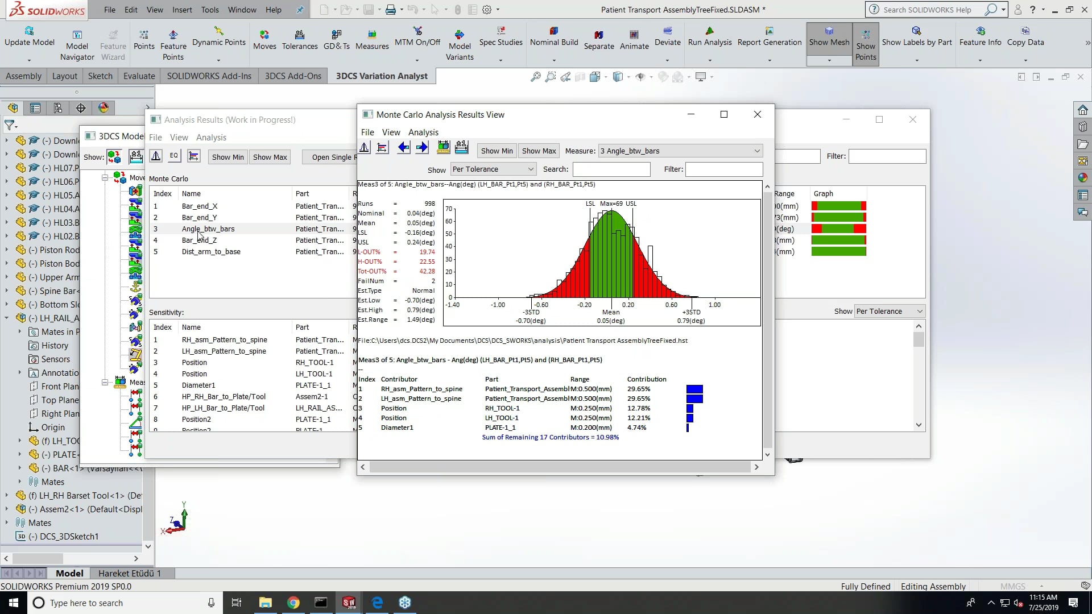Launch Report Generation
This screenshot has width=1092, height=614.
(x=770, y=37)
